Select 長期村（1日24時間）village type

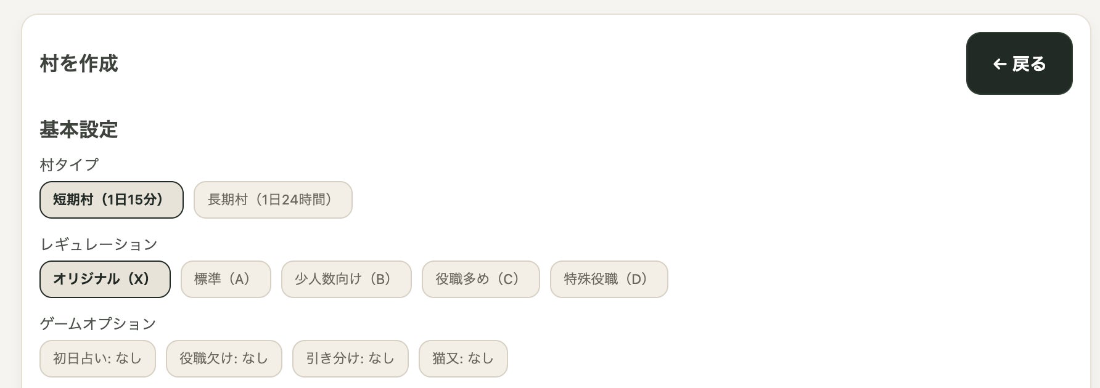[273, 200]
